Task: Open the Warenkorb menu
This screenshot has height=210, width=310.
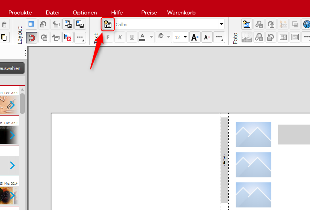Action: (181, 12)
